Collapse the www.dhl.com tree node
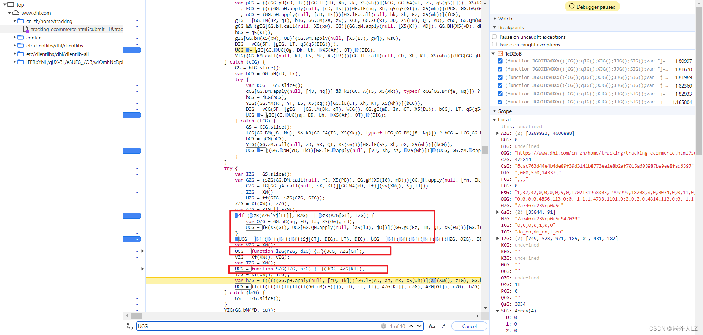The width and height of the screenshot is (703, 335). pos(10,13)
